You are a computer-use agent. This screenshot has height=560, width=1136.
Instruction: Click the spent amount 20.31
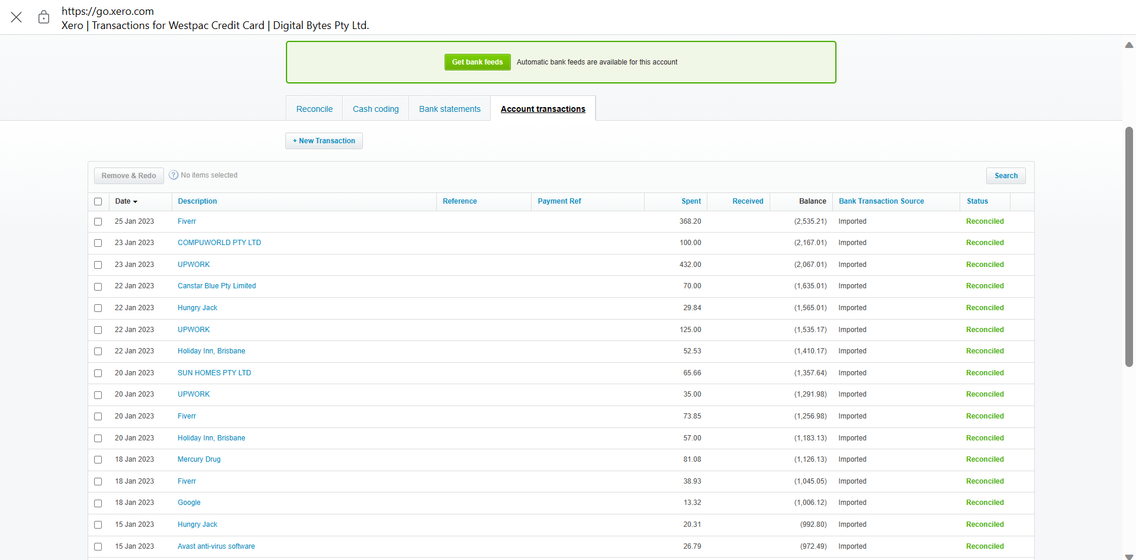(692, 524)
